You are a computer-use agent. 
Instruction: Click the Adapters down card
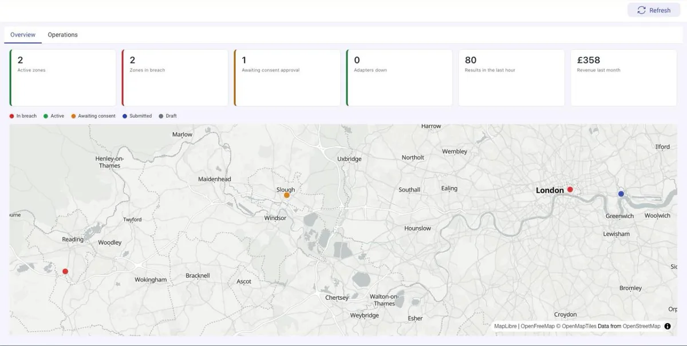point(400,78)
